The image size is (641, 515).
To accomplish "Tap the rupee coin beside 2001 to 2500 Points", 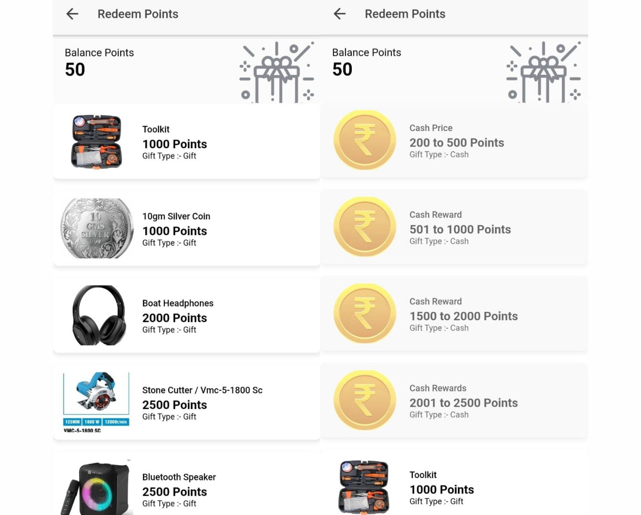I will pos(365,400).
